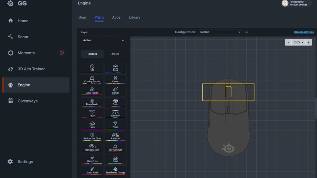
Task: Choose the Clown preset
Action: click(x=115, y=79)
